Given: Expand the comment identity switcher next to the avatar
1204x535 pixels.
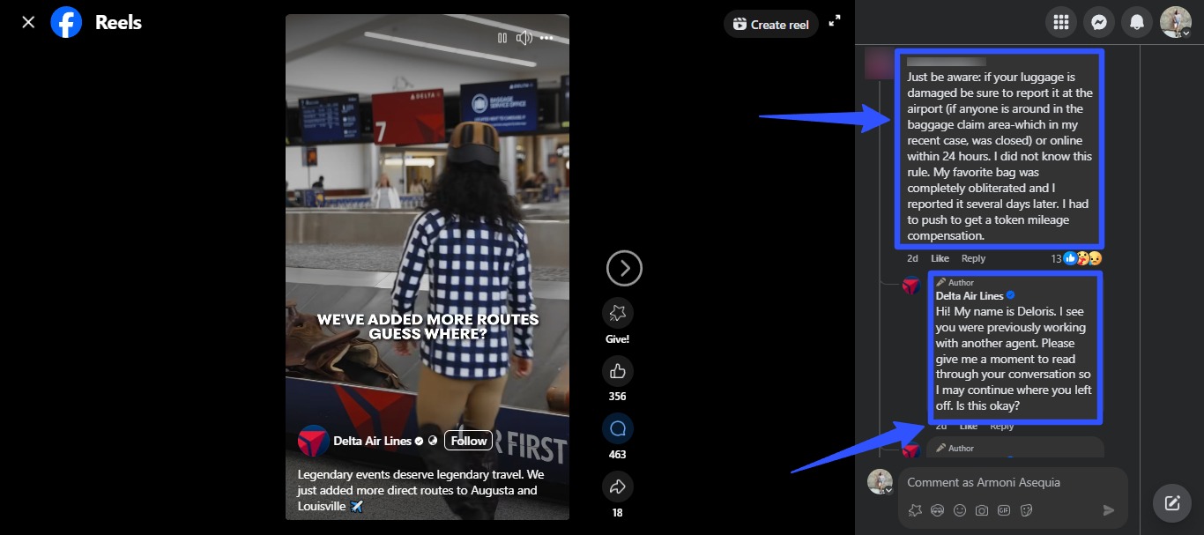Looking at the screenshot, I should coord(888,491).
